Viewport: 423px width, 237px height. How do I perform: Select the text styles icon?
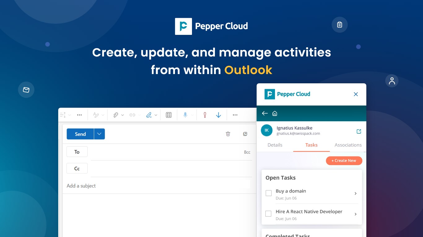click(96, 115)
